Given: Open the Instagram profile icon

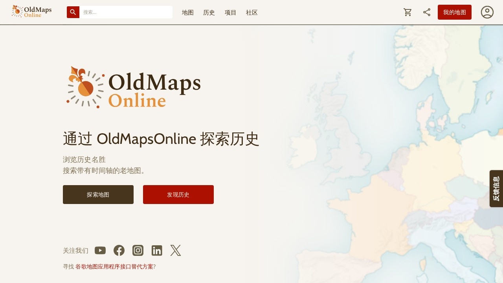Looking at the screenshot, I should tap(138, 250).
